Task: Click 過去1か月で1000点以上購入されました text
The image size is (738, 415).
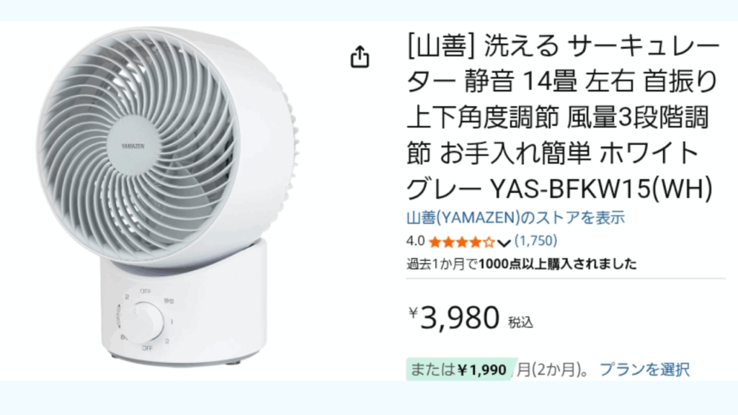Action: click(x=522, y=264)
